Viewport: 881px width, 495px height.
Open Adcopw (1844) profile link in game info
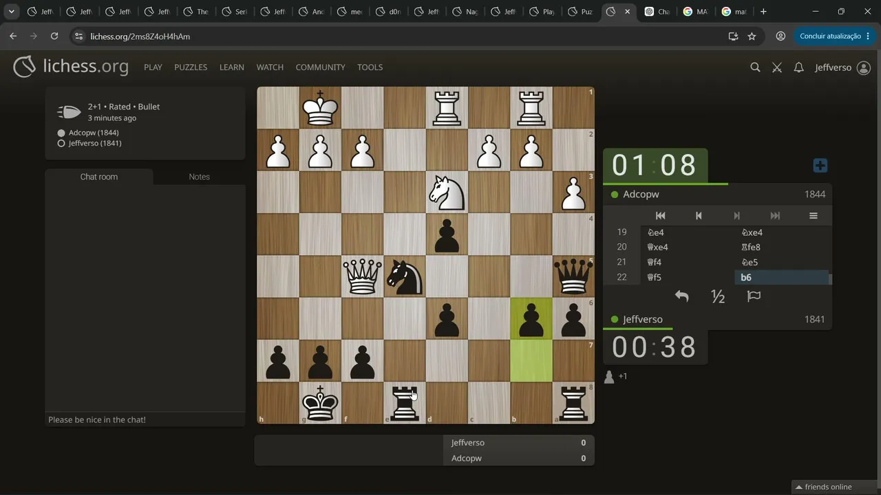point(94,133)
